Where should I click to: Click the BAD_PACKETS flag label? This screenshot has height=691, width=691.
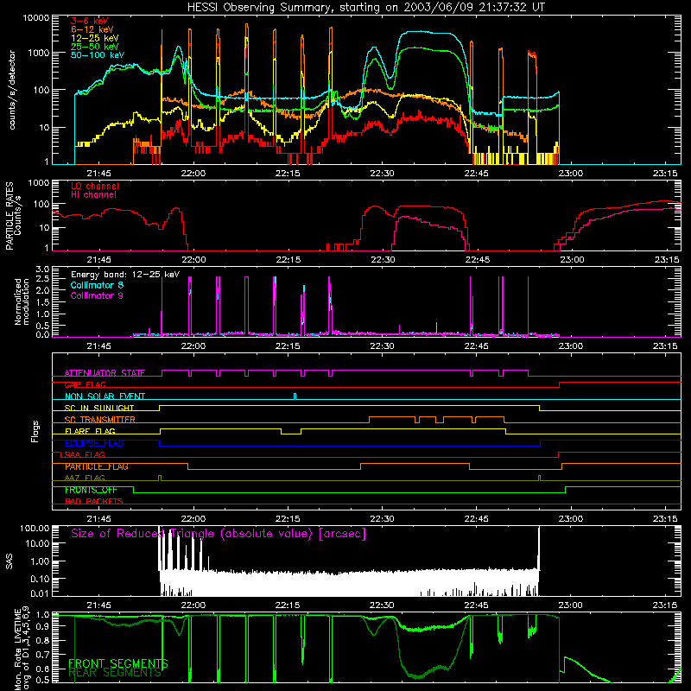[94, 501]
